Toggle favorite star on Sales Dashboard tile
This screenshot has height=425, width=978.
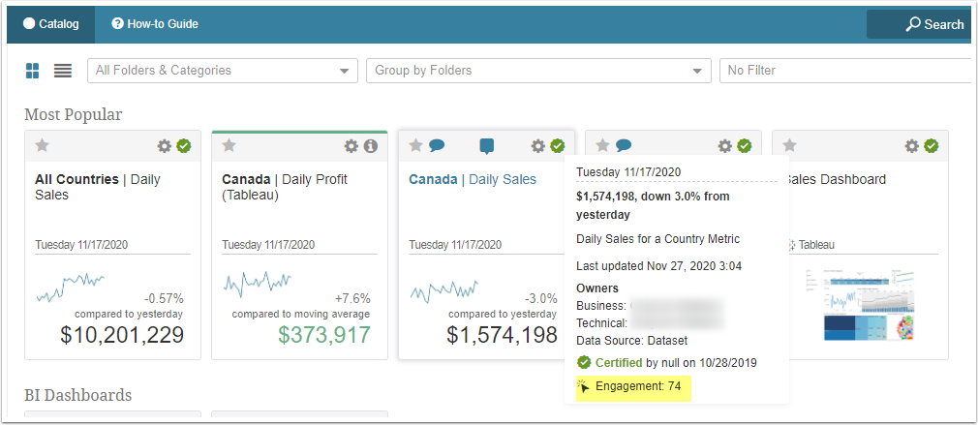click(x=789, y=146)
